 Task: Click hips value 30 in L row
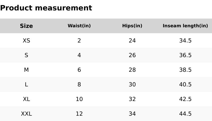pyautogui.click(x=132, y=84)
